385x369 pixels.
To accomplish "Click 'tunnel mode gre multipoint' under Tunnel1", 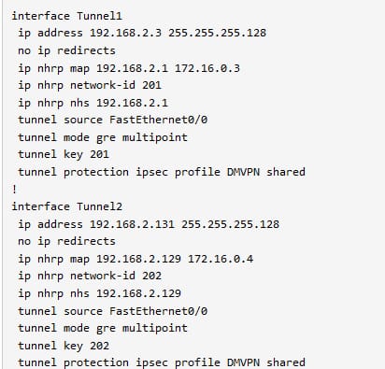I will tap(103, 137).
